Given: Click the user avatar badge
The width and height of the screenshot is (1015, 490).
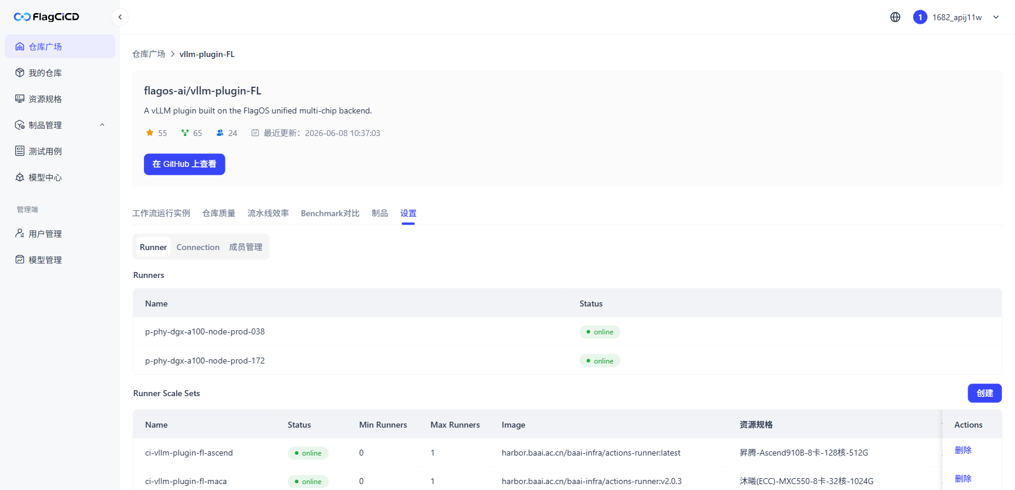Looking at the screenshot, I should [x=920, y=17].
